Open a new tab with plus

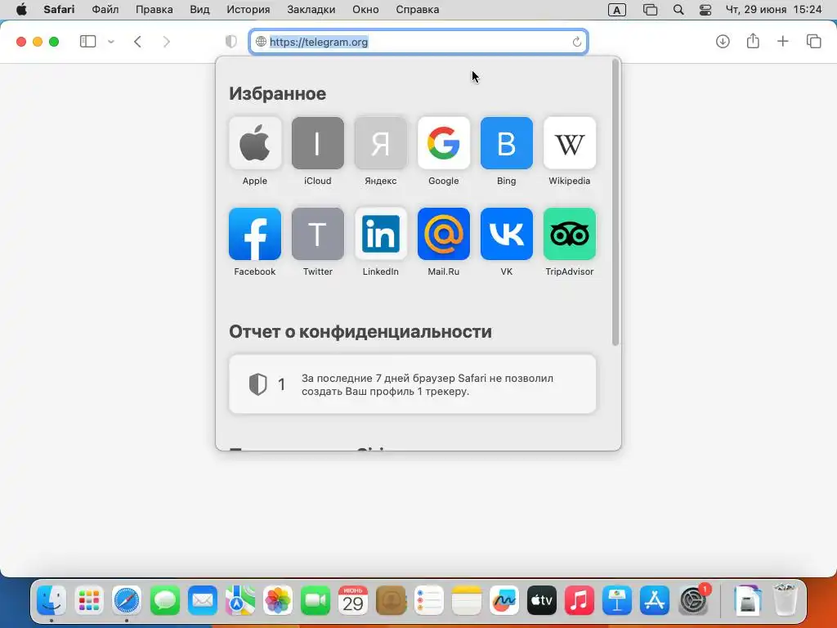coord(782,41)
